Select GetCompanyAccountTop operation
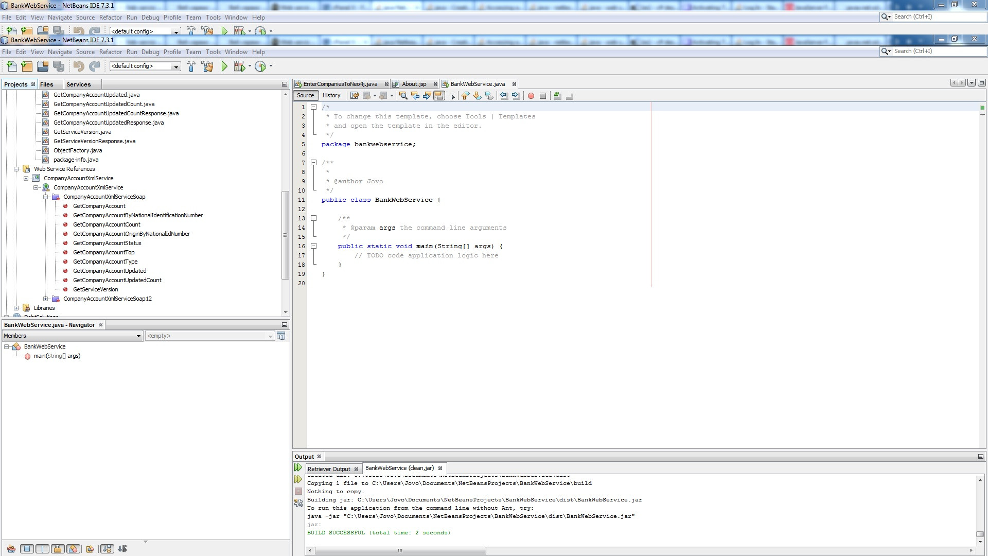 click(103, 252)
